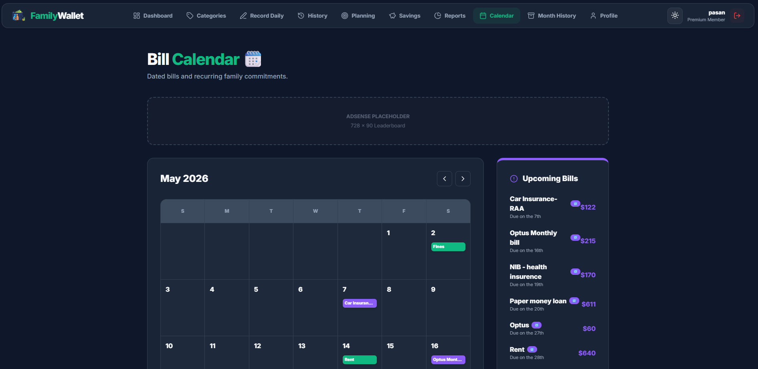Select day 11 in the calendar
The image size is (758, 369).
coord(227,353)
